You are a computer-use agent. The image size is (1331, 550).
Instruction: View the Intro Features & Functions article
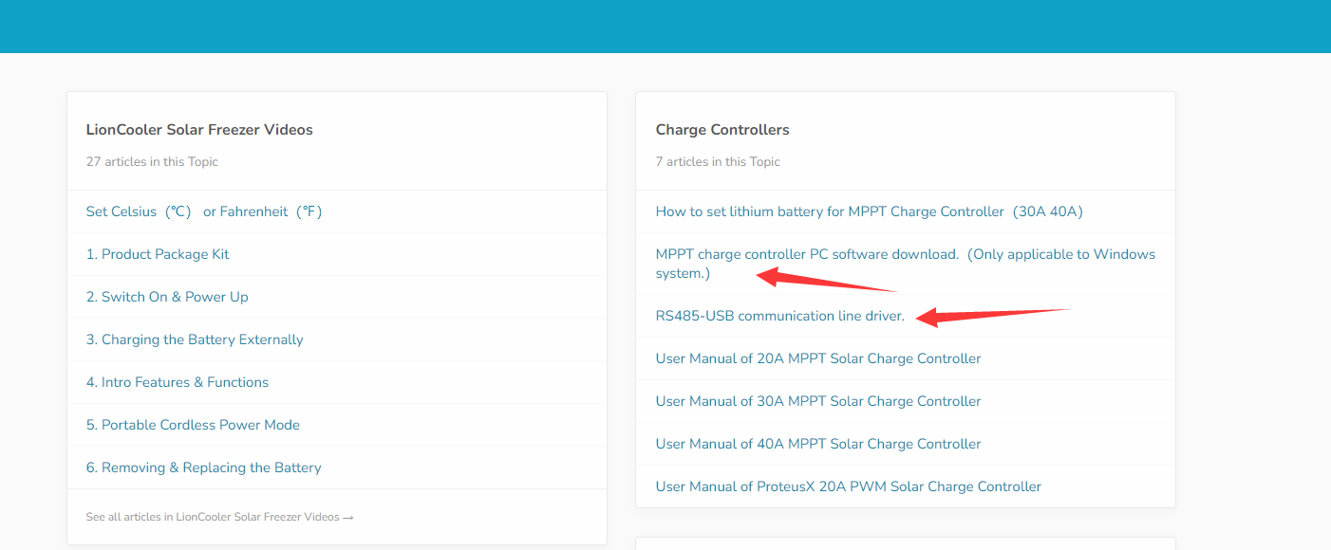pyautogui.click(x=178, y=382)
